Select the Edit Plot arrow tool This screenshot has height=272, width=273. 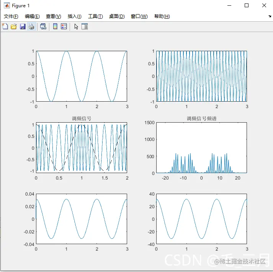point(76,27)
